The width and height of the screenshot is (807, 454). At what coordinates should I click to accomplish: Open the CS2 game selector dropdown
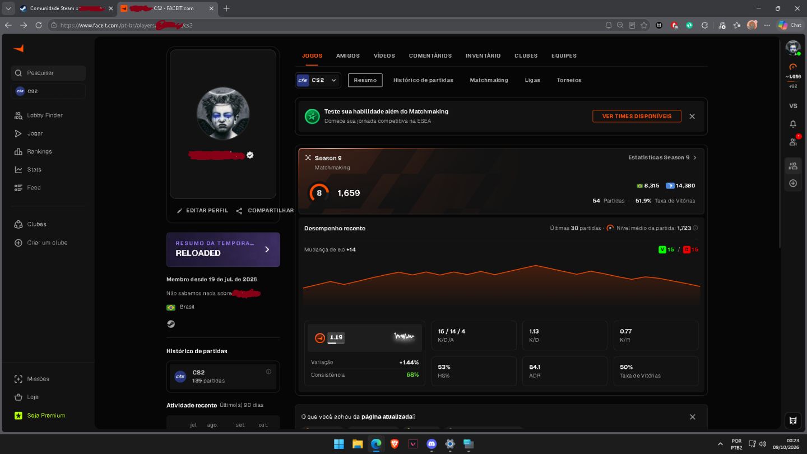318,80
